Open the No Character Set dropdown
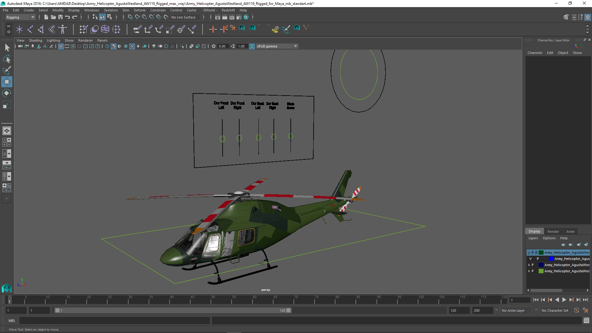Screen dimensions: 592x333 (x=555, y=310)
